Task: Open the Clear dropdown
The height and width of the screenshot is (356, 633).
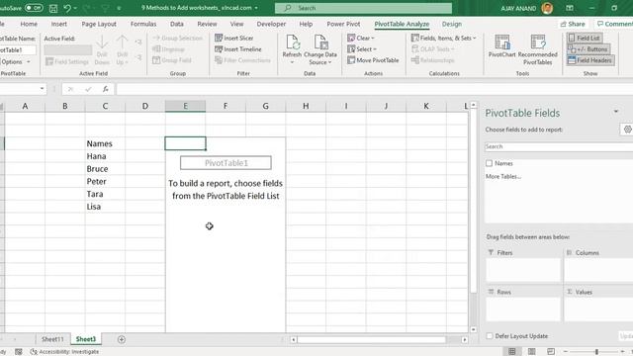Action: pos(361,38)
